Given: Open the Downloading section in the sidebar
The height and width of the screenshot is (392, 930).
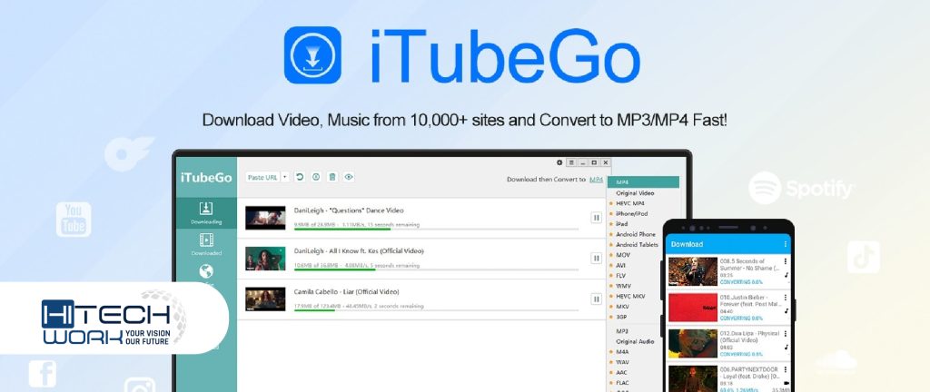Looking at the screenshot, I should point(206,213).
